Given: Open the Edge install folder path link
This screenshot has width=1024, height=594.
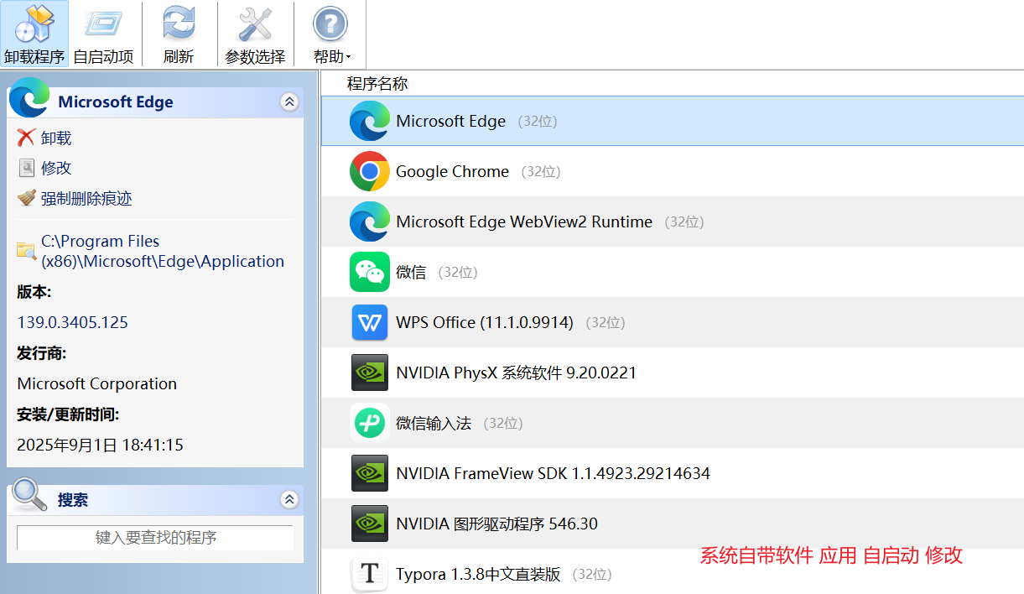Looking at the screenshot, I should [163, 251].
